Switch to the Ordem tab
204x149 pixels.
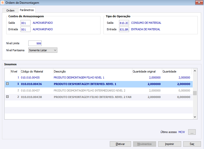coord(11,10)
